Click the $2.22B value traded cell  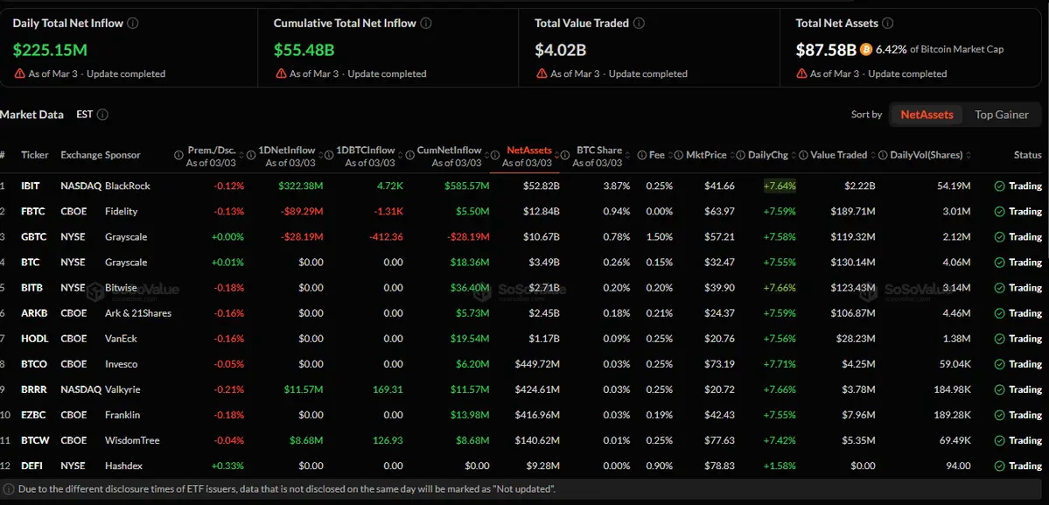click(858, 186)
